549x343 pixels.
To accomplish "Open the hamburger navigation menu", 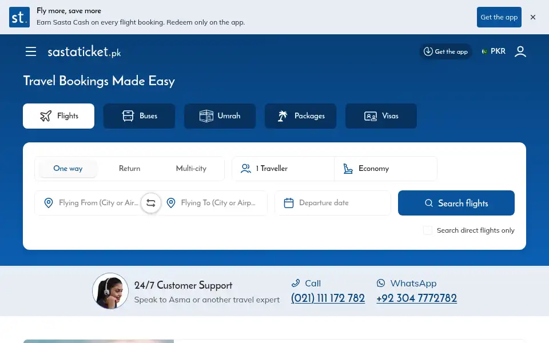I will 31,51.
